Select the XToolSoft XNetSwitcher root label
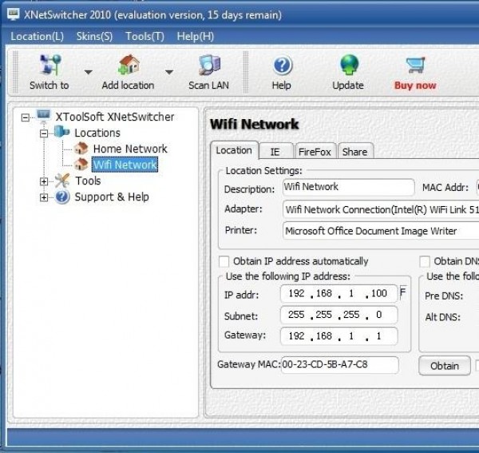Screen dimensions: 479x453 pyautogui.click(x=115, y=117)
